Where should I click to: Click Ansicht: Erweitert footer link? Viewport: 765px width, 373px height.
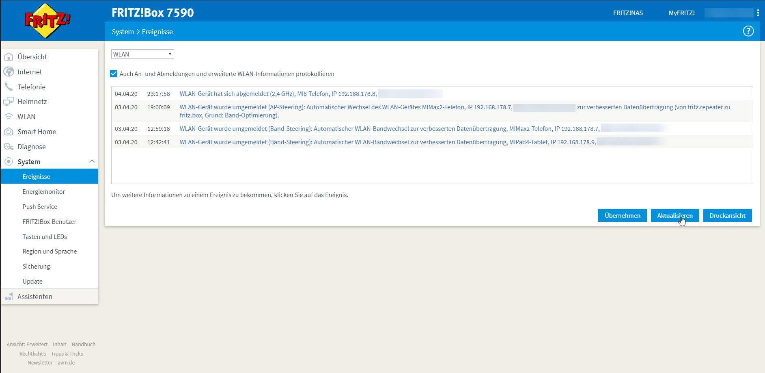pos(27,344)
